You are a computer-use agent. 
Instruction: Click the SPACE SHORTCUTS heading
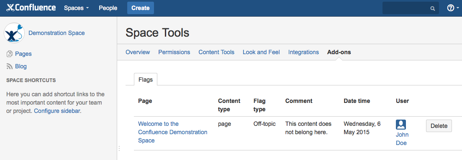[31, 80]
